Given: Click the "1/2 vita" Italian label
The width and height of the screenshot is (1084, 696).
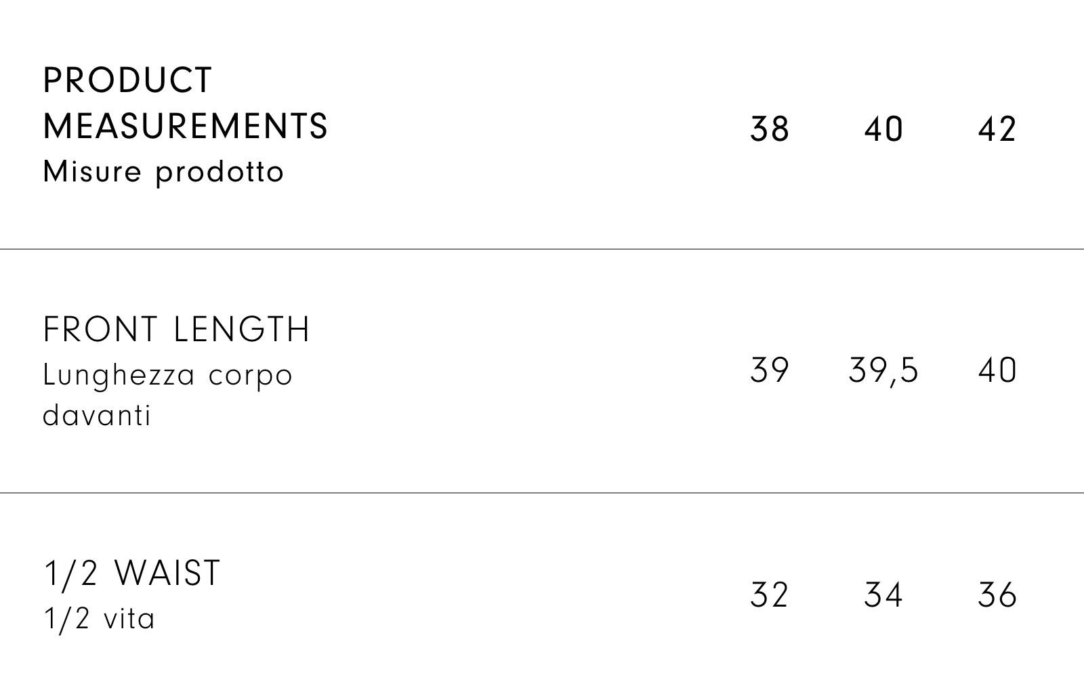Looking at the screenshot, I should click(x=100, y=619).
